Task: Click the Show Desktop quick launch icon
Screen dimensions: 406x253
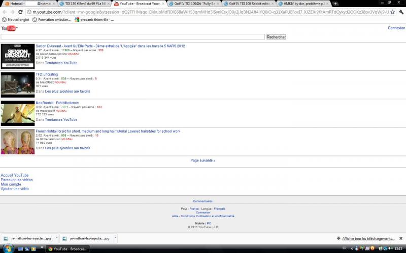Action: (20, 249)
